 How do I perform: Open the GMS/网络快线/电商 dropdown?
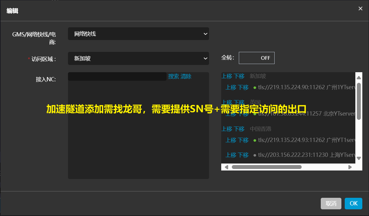pos(138,34)
